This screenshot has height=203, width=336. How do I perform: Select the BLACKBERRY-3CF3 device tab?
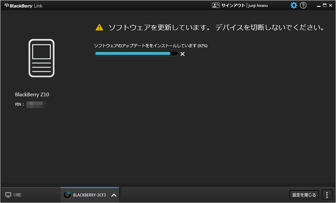point(90,195)
